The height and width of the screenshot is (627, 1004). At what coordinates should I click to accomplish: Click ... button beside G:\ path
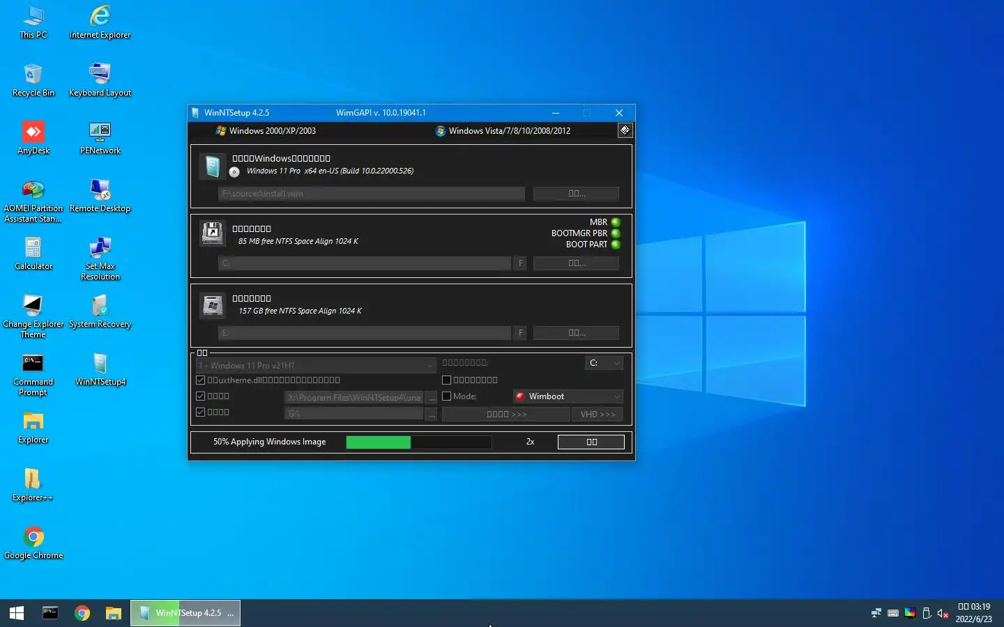[x=432, y=414]
